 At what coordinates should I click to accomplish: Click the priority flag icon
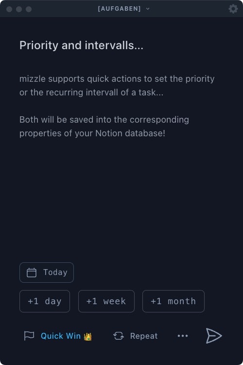29,336
